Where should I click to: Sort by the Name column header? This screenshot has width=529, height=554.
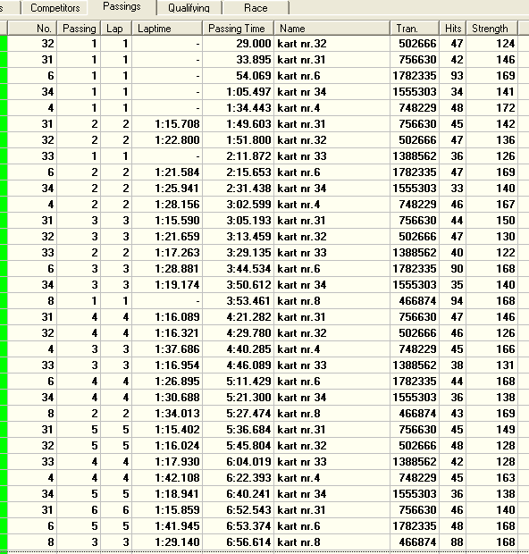click(x=332, y=29)
